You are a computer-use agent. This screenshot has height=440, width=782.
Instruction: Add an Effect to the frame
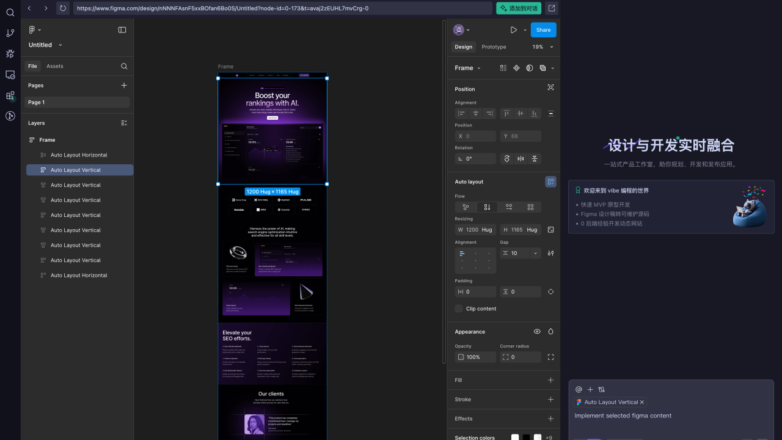(550, 419)
